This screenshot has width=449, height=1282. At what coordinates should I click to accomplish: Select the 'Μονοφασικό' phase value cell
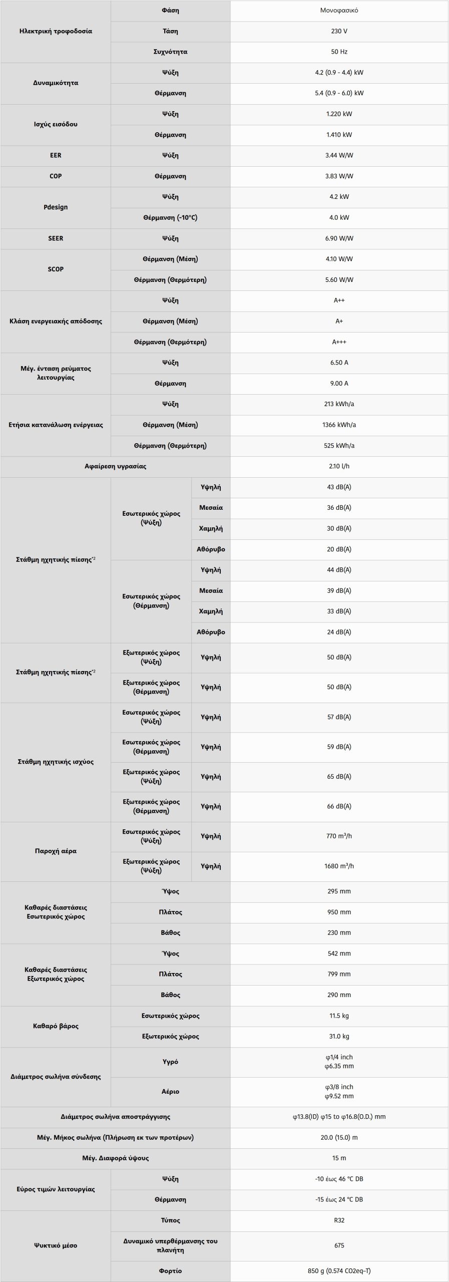[x=339, y=11]
